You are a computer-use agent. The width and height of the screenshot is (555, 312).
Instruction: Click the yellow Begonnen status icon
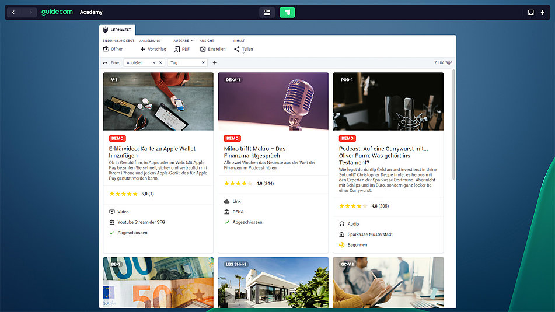pos(341,245)
